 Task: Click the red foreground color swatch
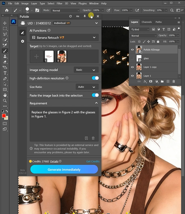4,116
